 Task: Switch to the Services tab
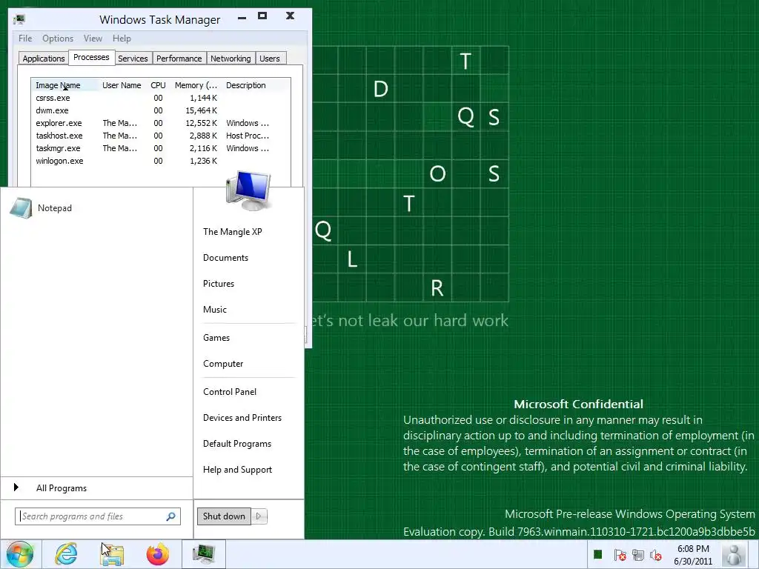point(133,59)
